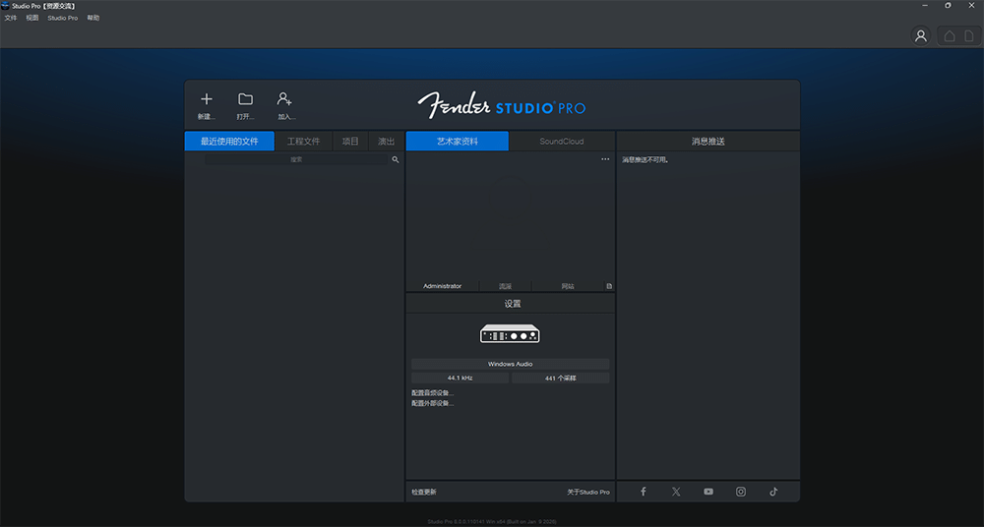Click the audio interface device icon
984x527 pixels.
pos(510,334)
